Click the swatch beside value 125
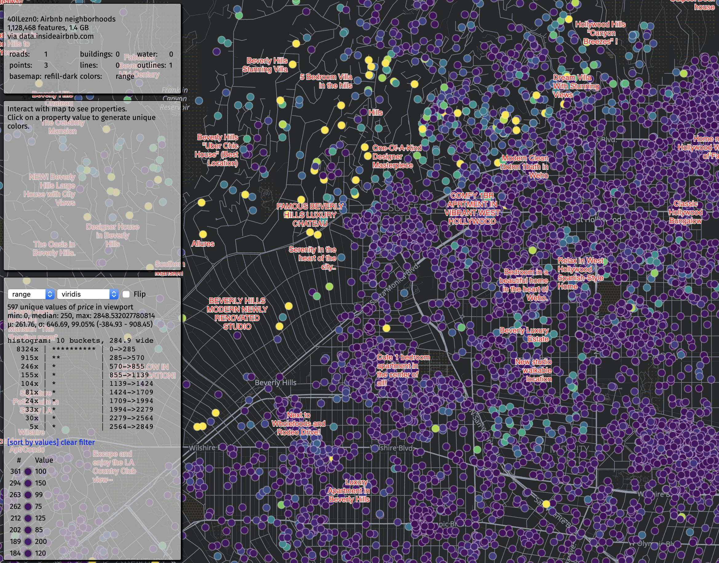The width and height of the screenshot is (719, 563). (x=28, y=518)
